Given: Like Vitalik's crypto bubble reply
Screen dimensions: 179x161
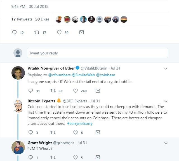Looking at the screenshot, I should [x=76, y=91].
